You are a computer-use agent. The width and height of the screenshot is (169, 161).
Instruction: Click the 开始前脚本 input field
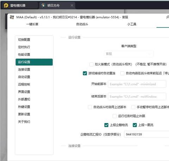pos(137,84)
